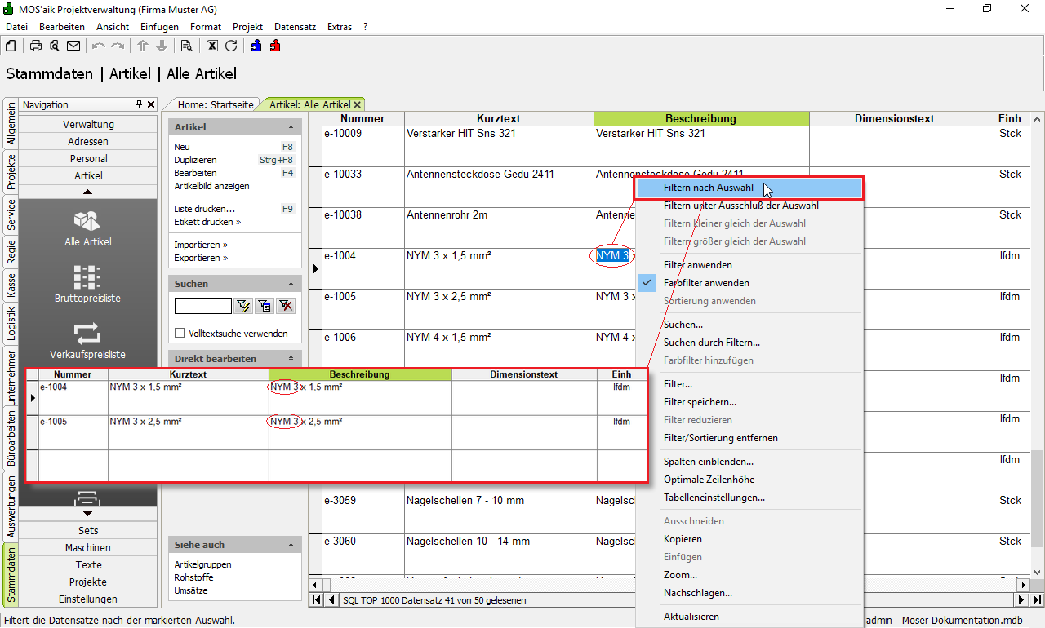Choose Kopieren in context menu
The width and height of the screenshot is (1045, 628).
coord(683,539)
